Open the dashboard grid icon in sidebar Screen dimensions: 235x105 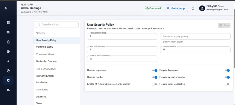point(8,23)
